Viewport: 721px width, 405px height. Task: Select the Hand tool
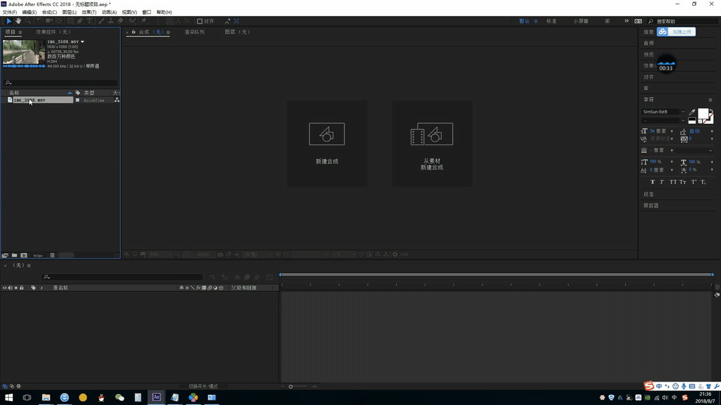pyautogui.click(x=19, y=21)
